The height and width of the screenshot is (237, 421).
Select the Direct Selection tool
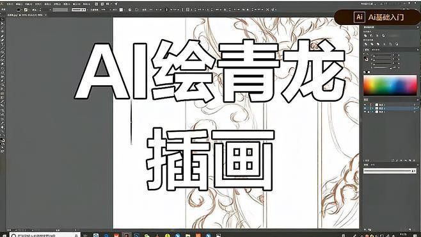[x=3, y=24]
